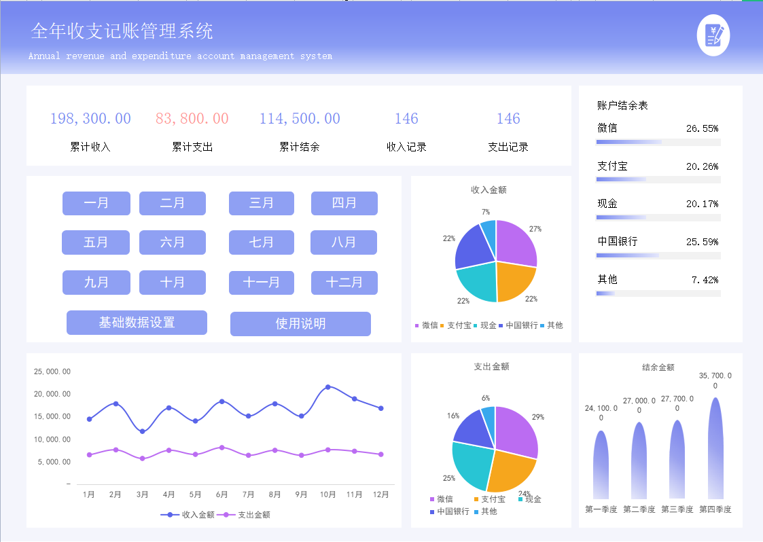Screen dimensions: 763x542
Task: Open the 基础数据设置 settings page
Action: click(137, 323)
